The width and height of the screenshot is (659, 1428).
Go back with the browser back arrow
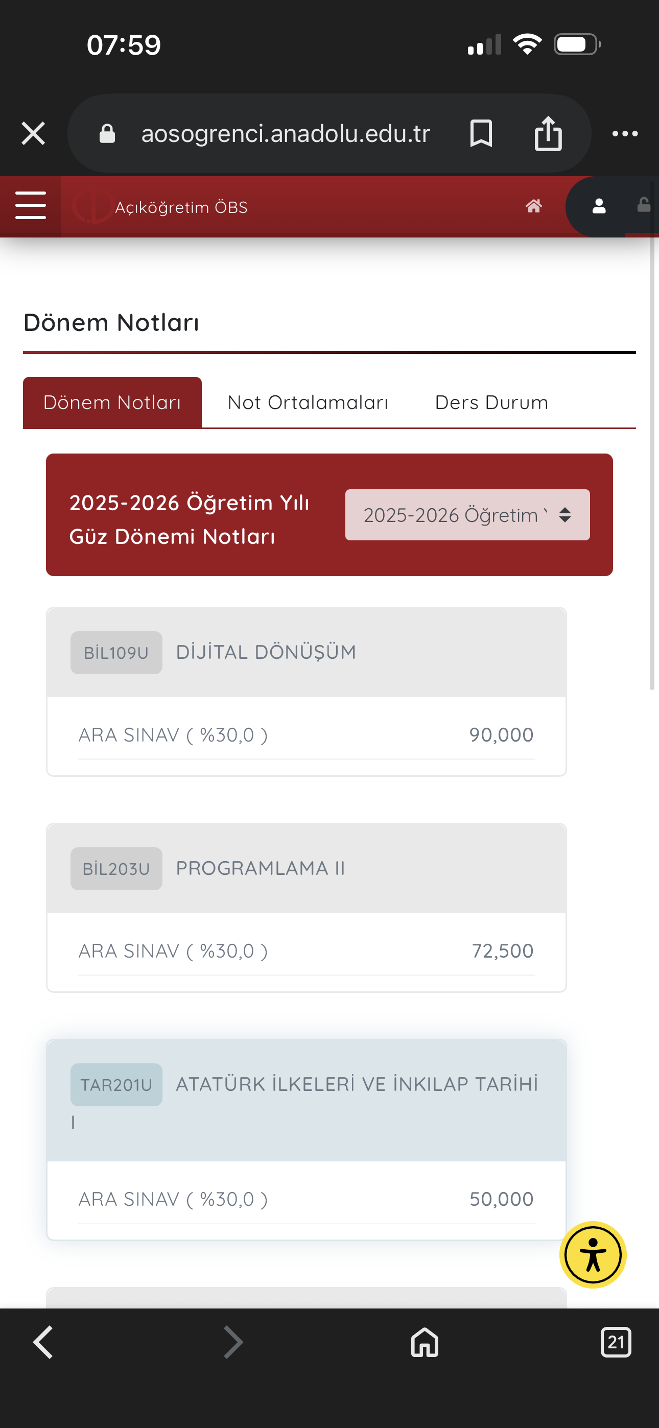click(43, 1343)
